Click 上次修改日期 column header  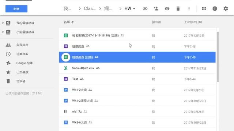[x=193, y=22]
